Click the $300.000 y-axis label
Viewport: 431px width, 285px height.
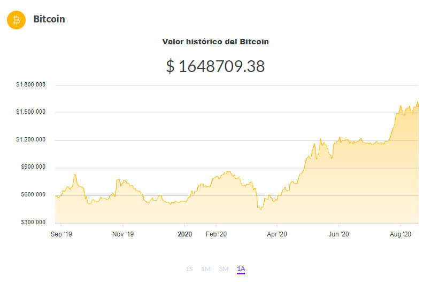coord(33,222)
